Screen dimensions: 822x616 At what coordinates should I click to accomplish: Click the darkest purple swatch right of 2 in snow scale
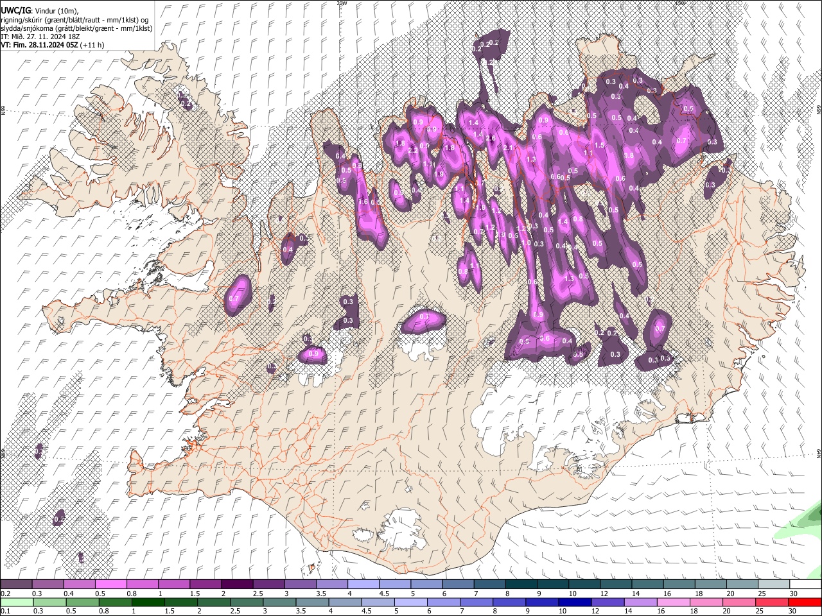coord(236,585)
